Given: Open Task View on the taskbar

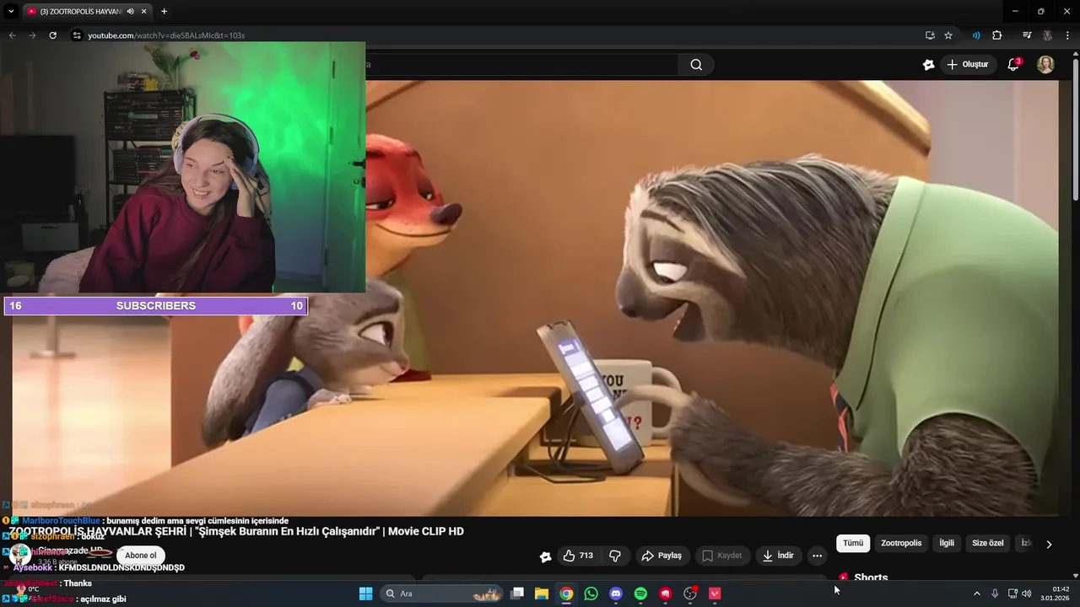Looking at the screenshot, I should pos(517,594).
